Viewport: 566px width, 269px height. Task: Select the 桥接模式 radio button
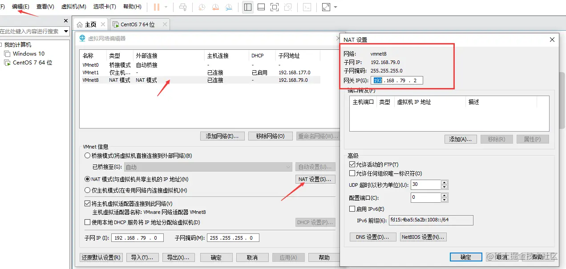[87, 156]
